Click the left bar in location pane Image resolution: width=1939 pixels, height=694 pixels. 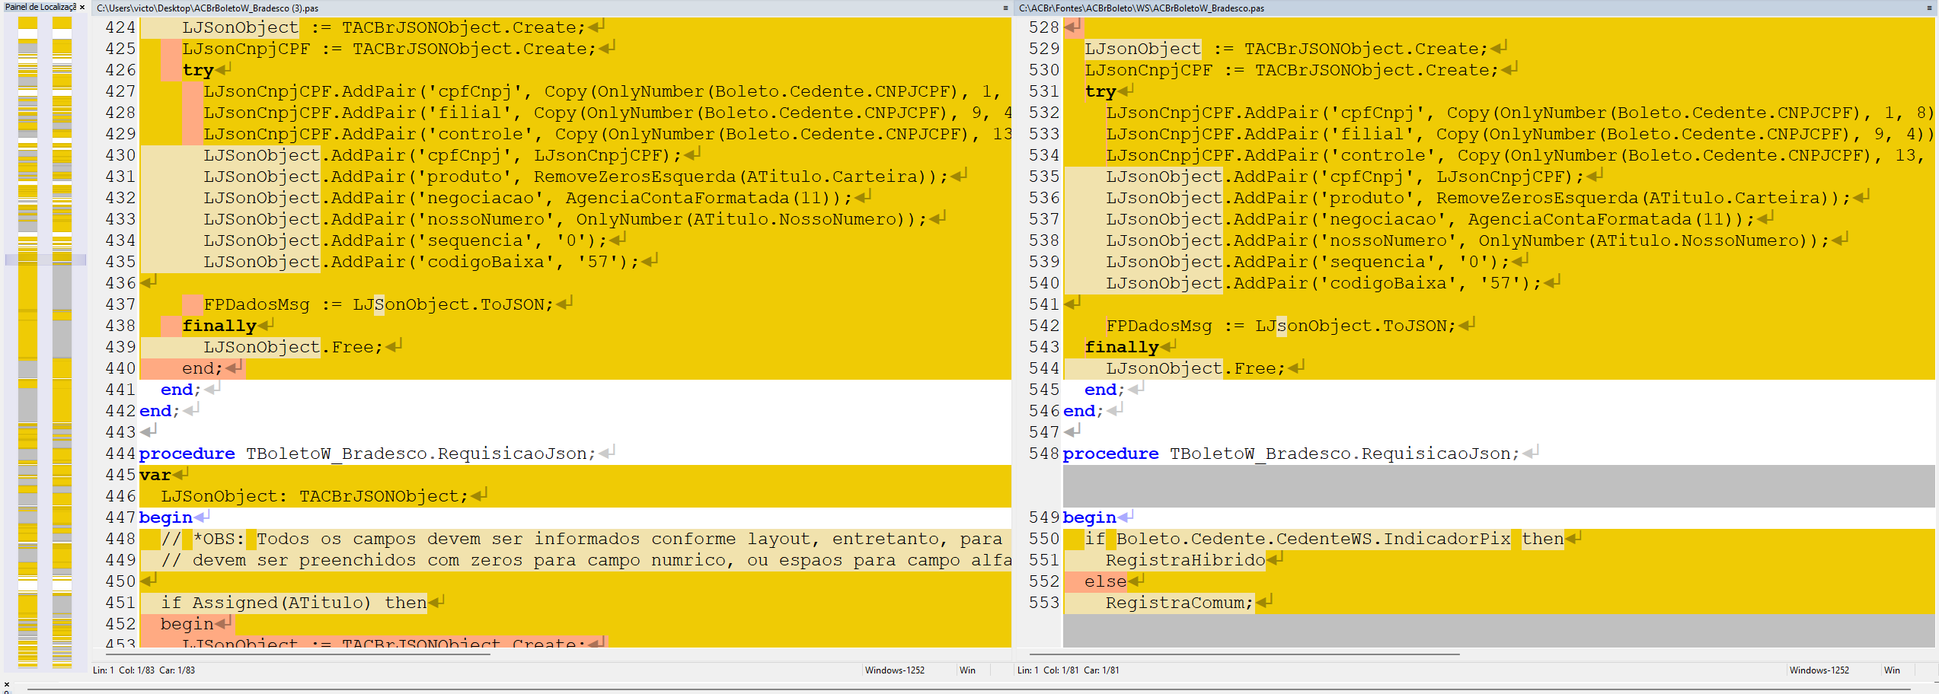[27, 341]
